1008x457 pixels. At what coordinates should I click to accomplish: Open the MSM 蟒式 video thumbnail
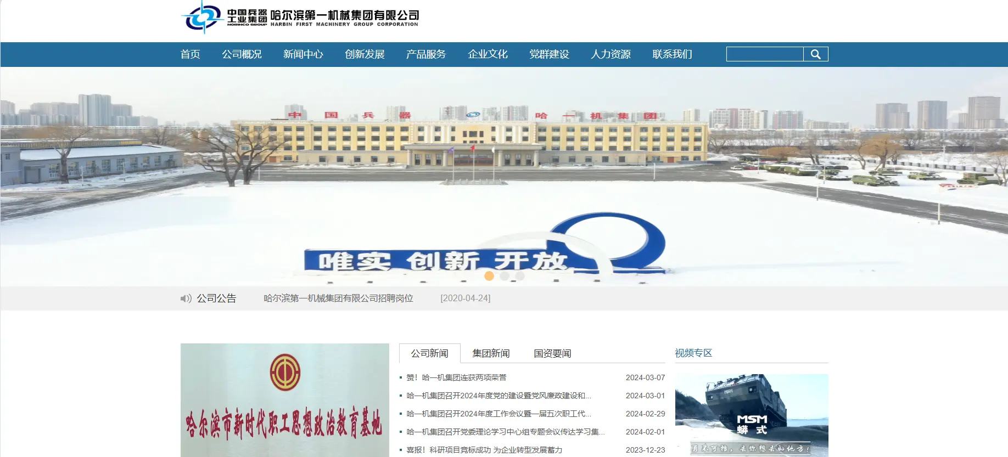click(x=752, y=415)
